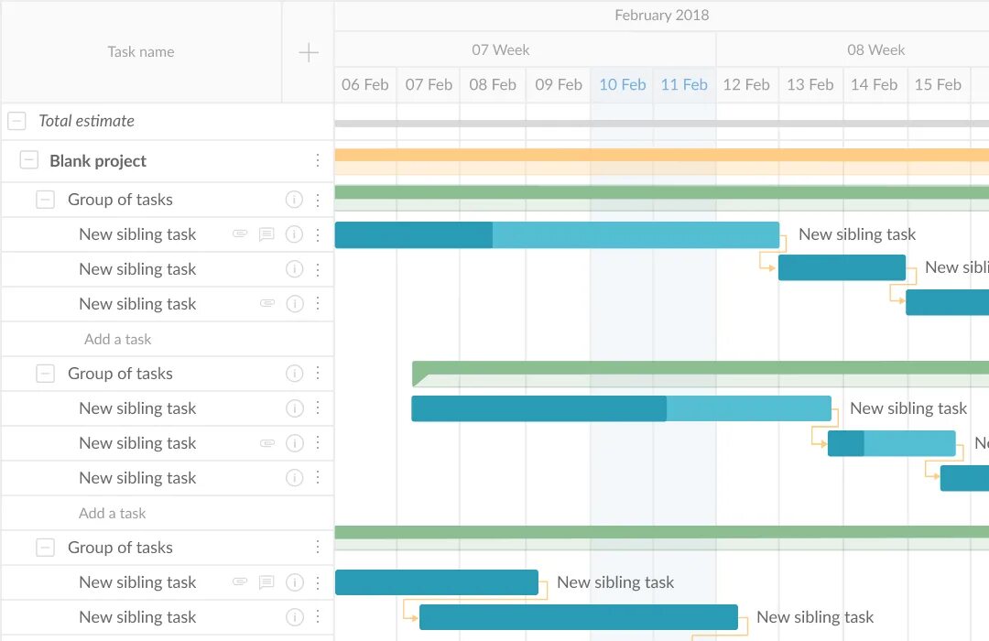Open the comment icon in the third group's first task
This screenshot has height=641, width=989.
pyautogui.click(x=266, y=582)
